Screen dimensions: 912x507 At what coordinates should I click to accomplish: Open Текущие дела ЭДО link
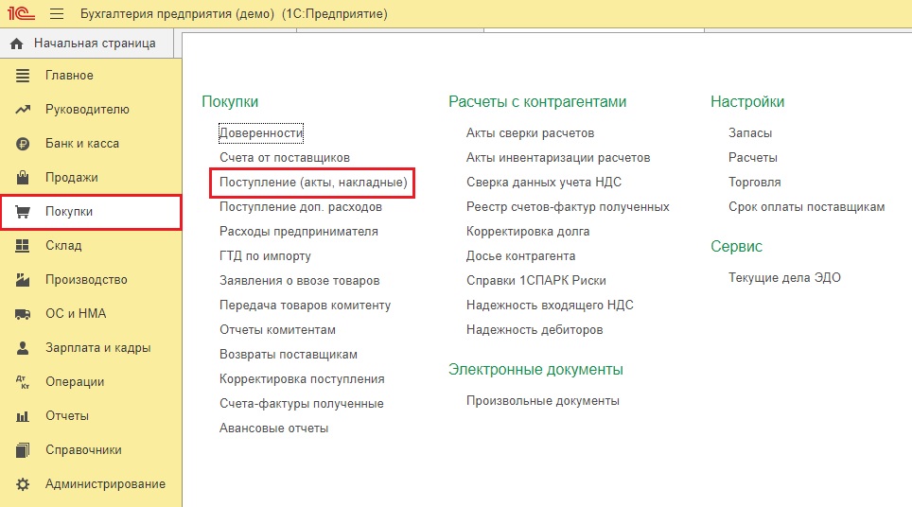point(784,278)
